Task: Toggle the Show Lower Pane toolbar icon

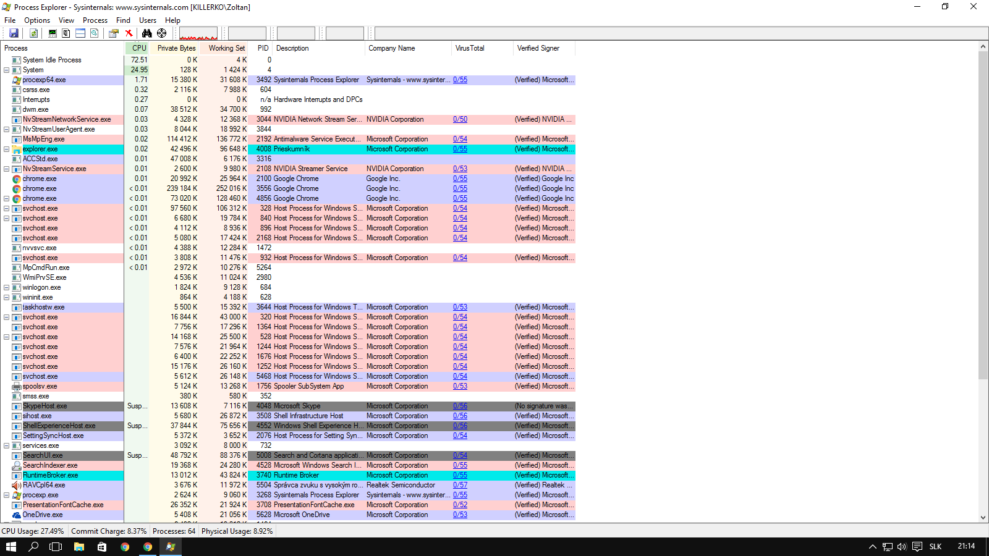Action: point(80,33)
